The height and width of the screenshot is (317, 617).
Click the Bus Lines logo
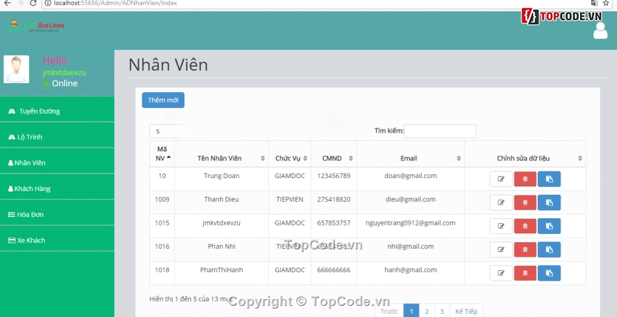coord(36,25)
